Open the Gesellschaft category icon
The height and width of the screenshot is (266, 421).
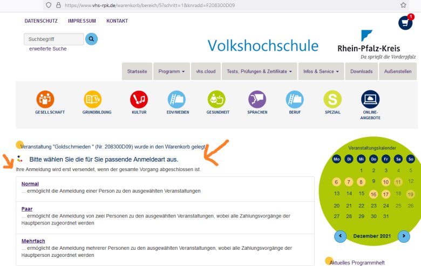45,99
